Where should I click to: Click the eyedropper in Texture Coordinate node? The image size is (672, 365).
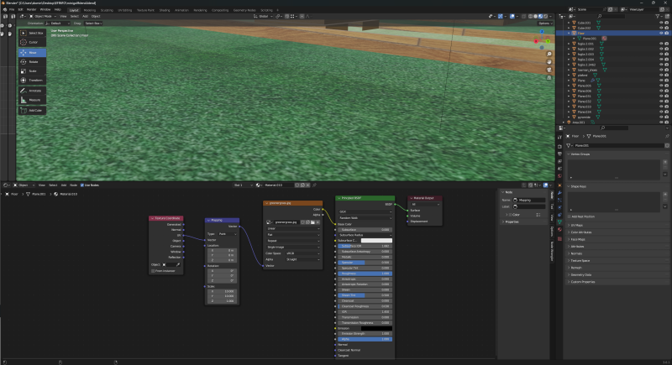point(178,265)
